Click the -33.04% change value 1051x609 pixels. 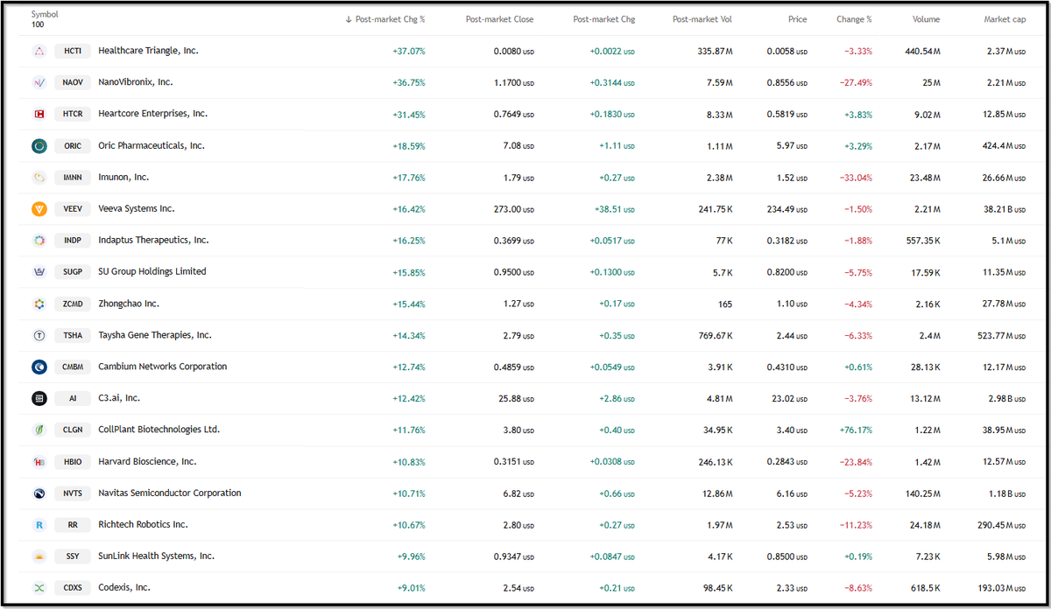coord(855,178)
